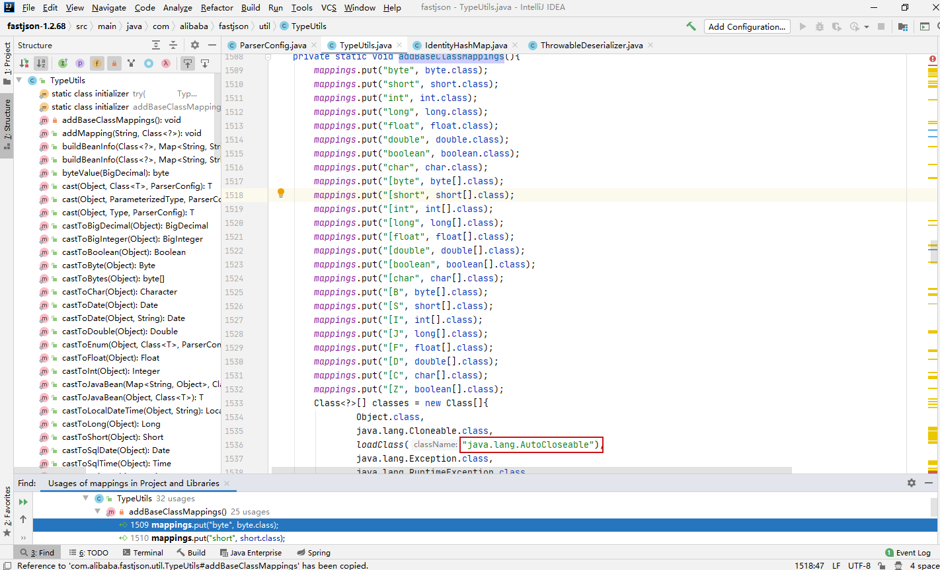Click the util breadcrumb in navigation bar

coord(264,26)
